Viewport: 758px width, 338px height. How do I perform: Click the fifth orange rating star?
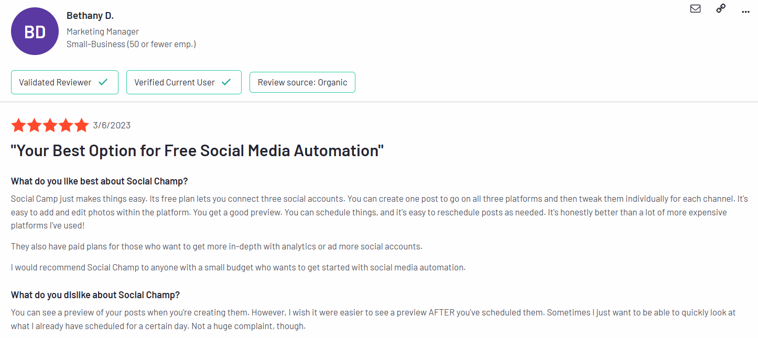click(81, 125)
